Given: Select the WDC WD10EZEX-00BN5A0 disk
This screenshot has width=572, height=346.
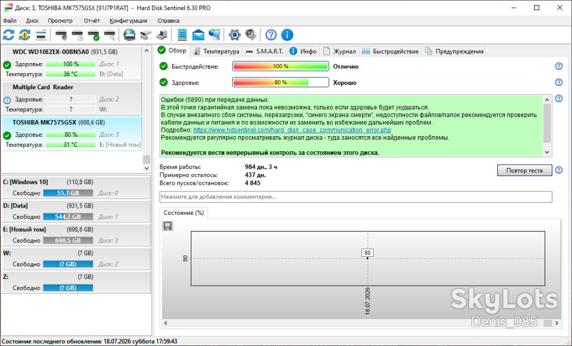Looking at the screenshot, I should pyautogui.click(x=71, y=63).
